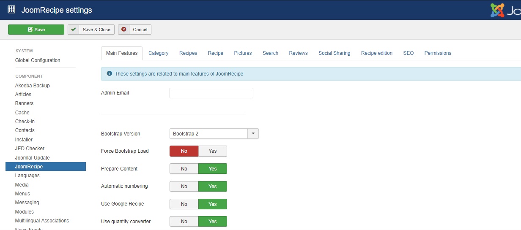The height and width of the screenshot is (230, 521).
Task: Open the SEO tab
Action: pos(409,53)
